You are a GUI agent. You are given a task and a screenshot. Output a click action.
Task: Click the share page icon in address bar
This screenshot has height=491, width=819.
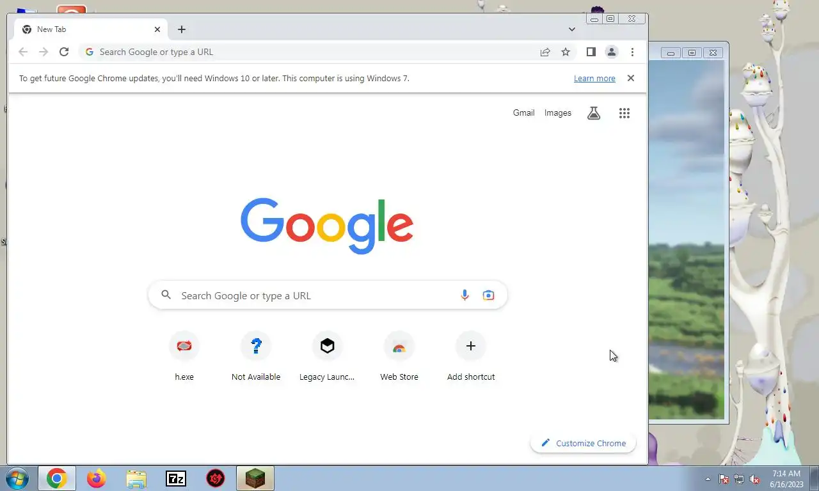coord(545,52)
